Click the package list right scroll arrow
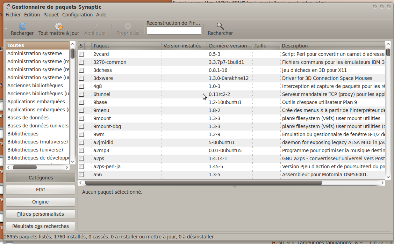This screenshot has width=394, height=244. pyautogui.click(x=382, y=183)
